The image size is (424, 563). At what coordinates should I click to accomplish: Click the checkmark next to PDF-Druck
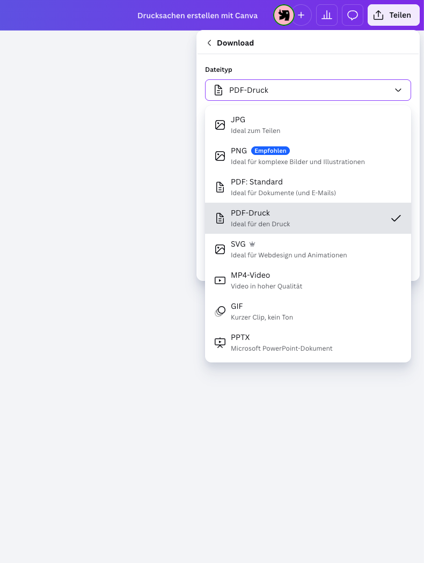pyautogui.click(x=396, y=218)
